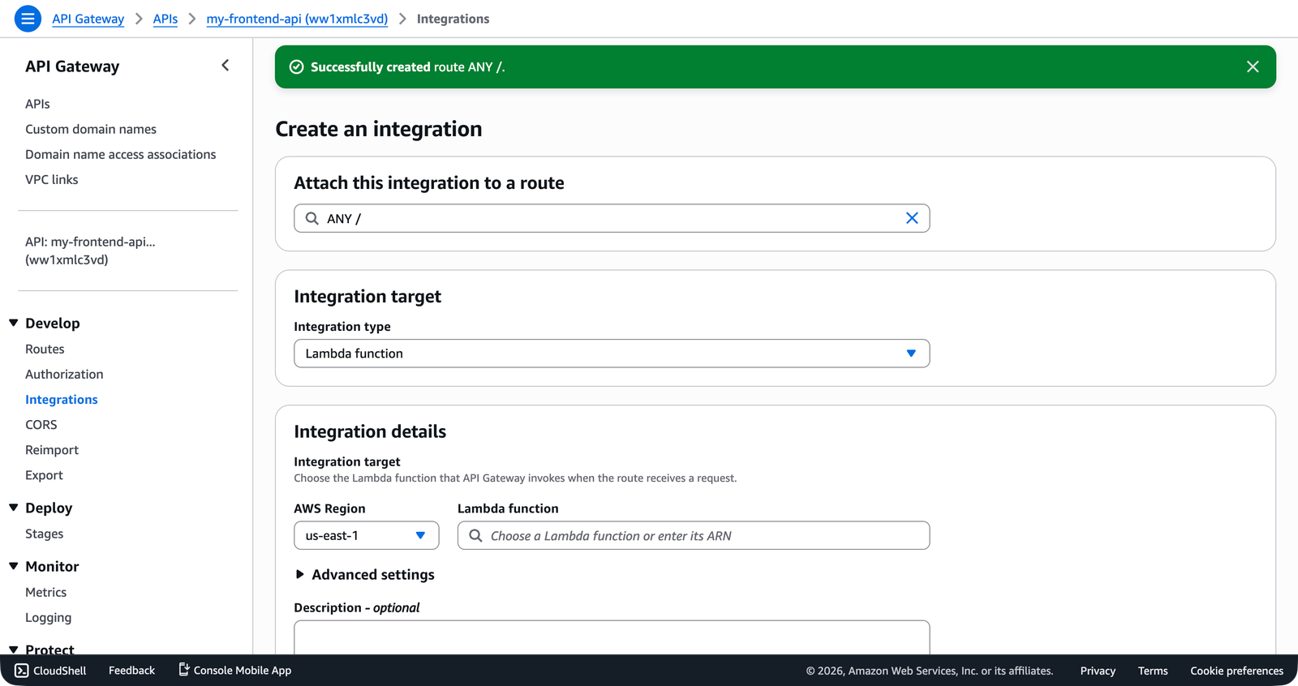Open the Privacy link
1298x686 pixels.
tap(1098, 671)
